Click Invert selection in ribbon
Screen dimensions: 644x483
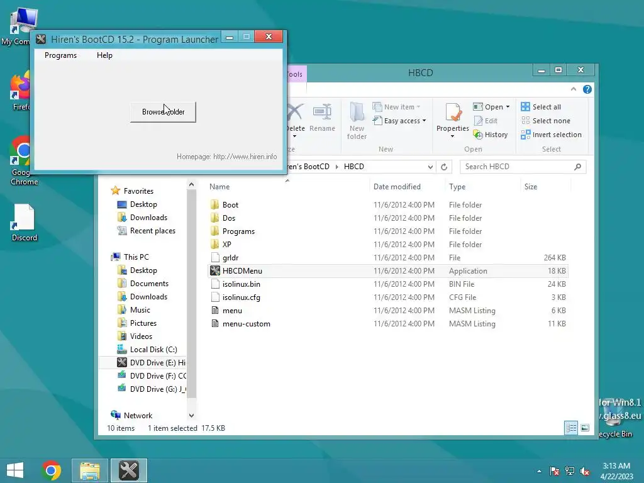tap(551, 135)
